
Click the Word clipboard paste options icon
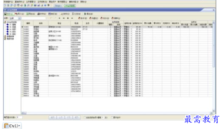pyautogui.click(x=6, y=126)
